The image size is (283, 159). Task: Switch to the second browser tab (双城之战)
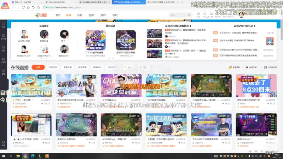click(60, 2)
